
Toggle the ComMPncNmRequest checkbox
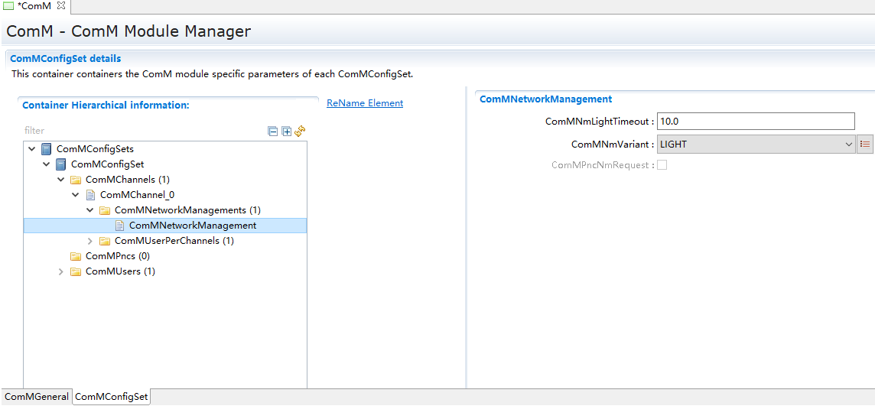(x=662, y=165)
